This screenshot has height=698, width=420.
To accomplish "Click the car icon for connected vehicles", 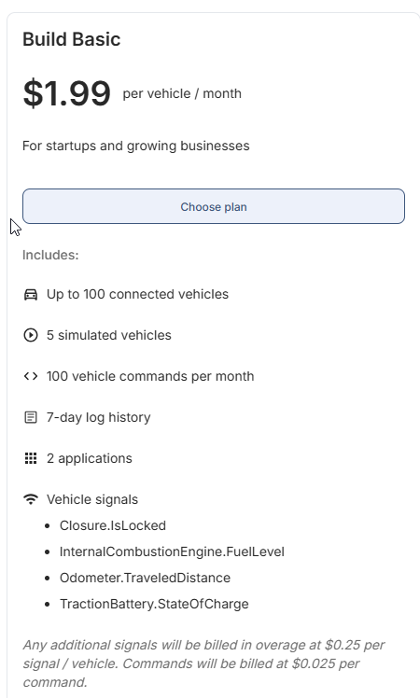I will [x=31, y=295].
